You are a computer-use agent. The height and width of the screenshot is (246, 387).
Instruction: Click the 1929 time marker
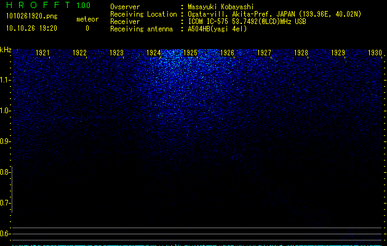(338, 53)
